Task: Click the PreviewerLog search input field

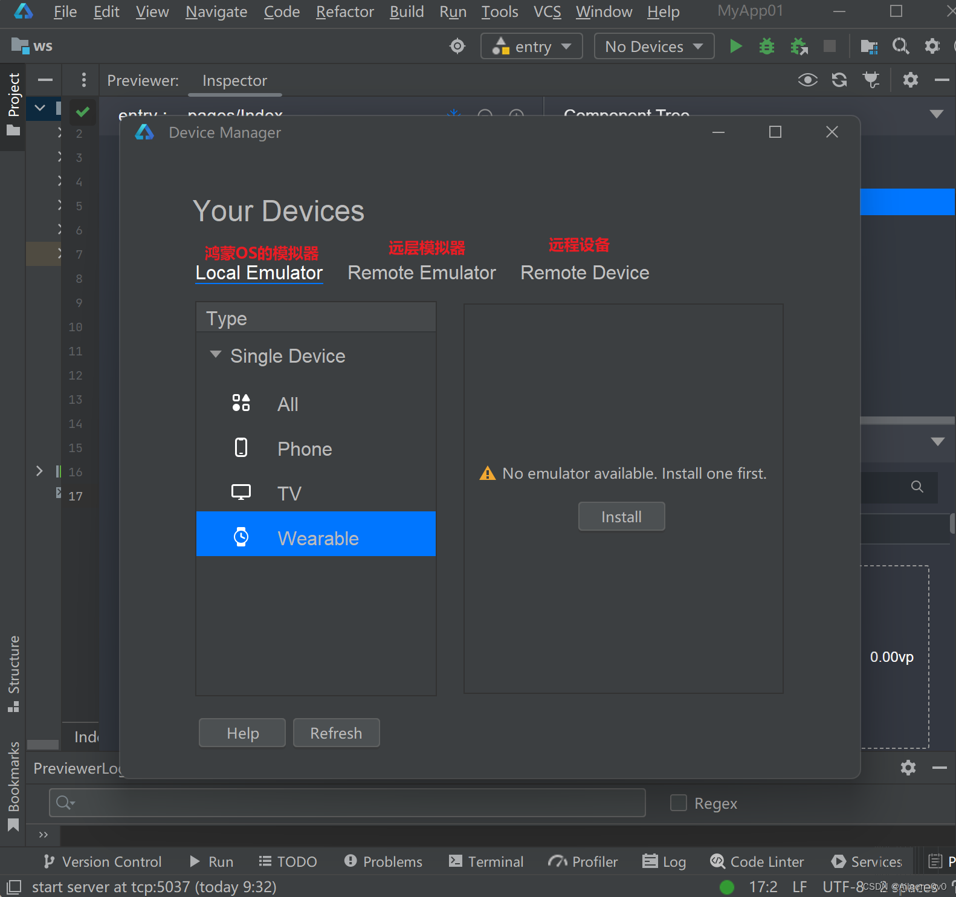Action: tap(347, 803)
